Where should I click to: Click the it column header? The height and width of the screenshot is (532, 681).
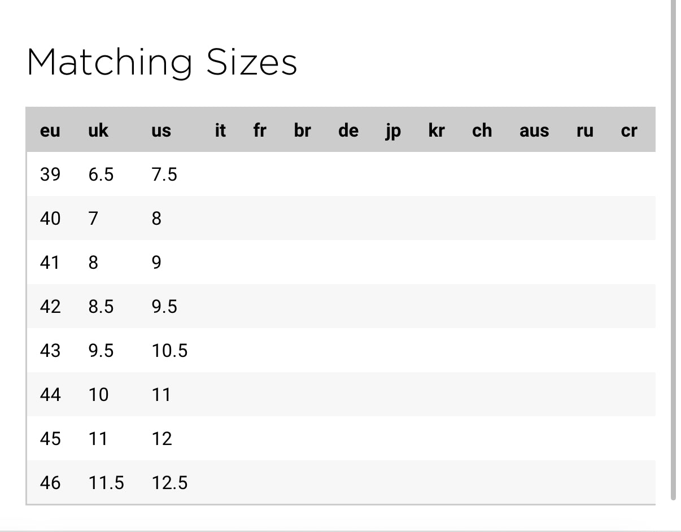[x=220, y=130]
